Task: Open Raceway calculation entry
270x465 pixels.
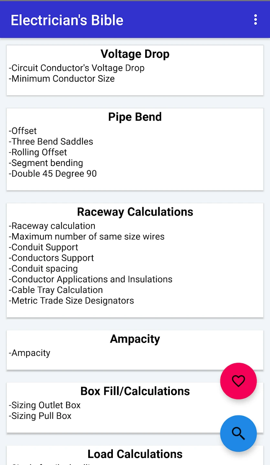Action: click(52, 226)
